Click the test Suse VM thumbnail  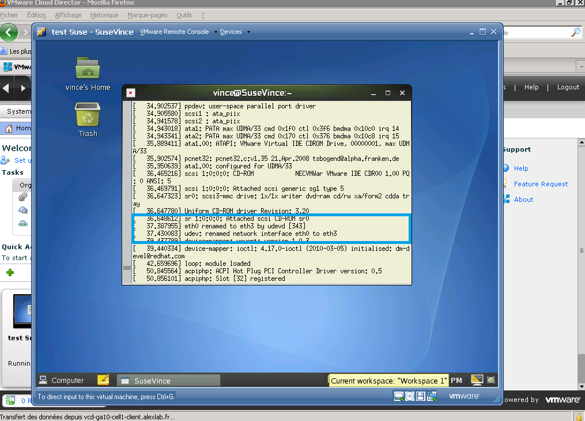pos(22,311)
